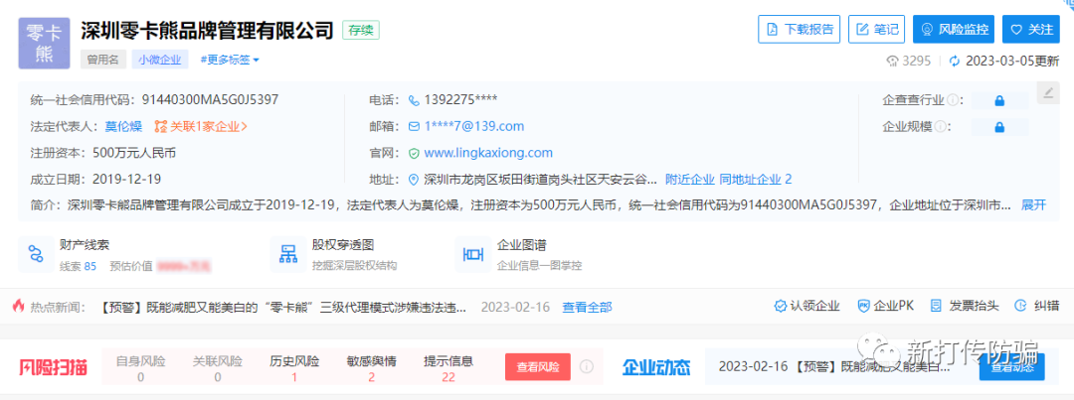
Task: Click the flame icon beside 热点新闻
Action: pos(19,306)
